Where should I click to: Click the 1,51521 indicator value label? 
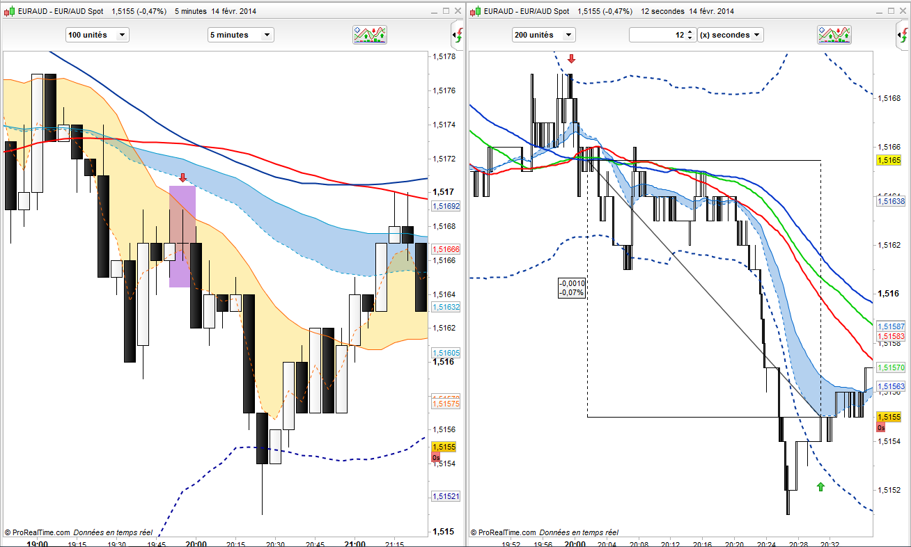[x=446, y=496]
